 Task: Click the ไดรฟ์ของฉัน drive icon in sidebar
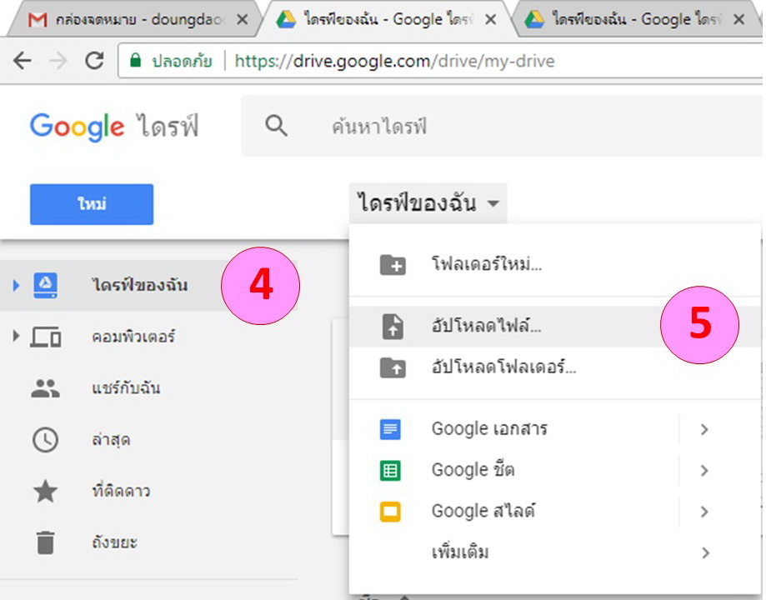pyautogui.click(x=46, y=285)
